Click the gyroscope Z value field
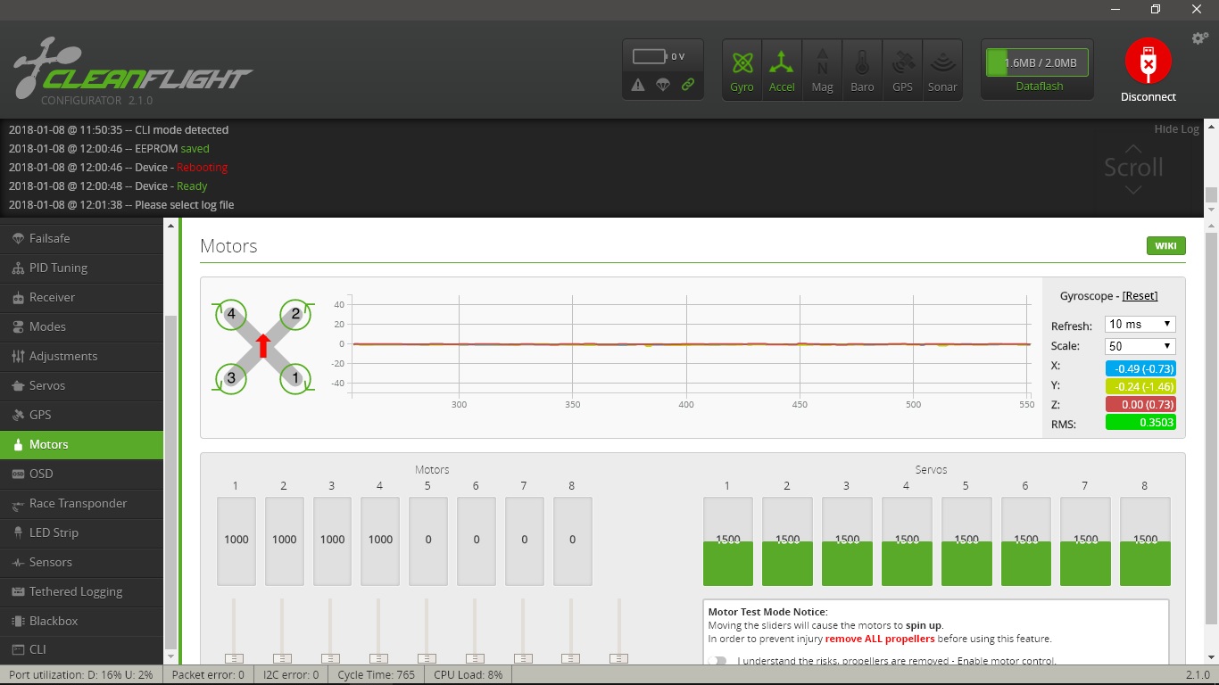The width and height of the screenshot is (1219, 685). click(1140, 404)
